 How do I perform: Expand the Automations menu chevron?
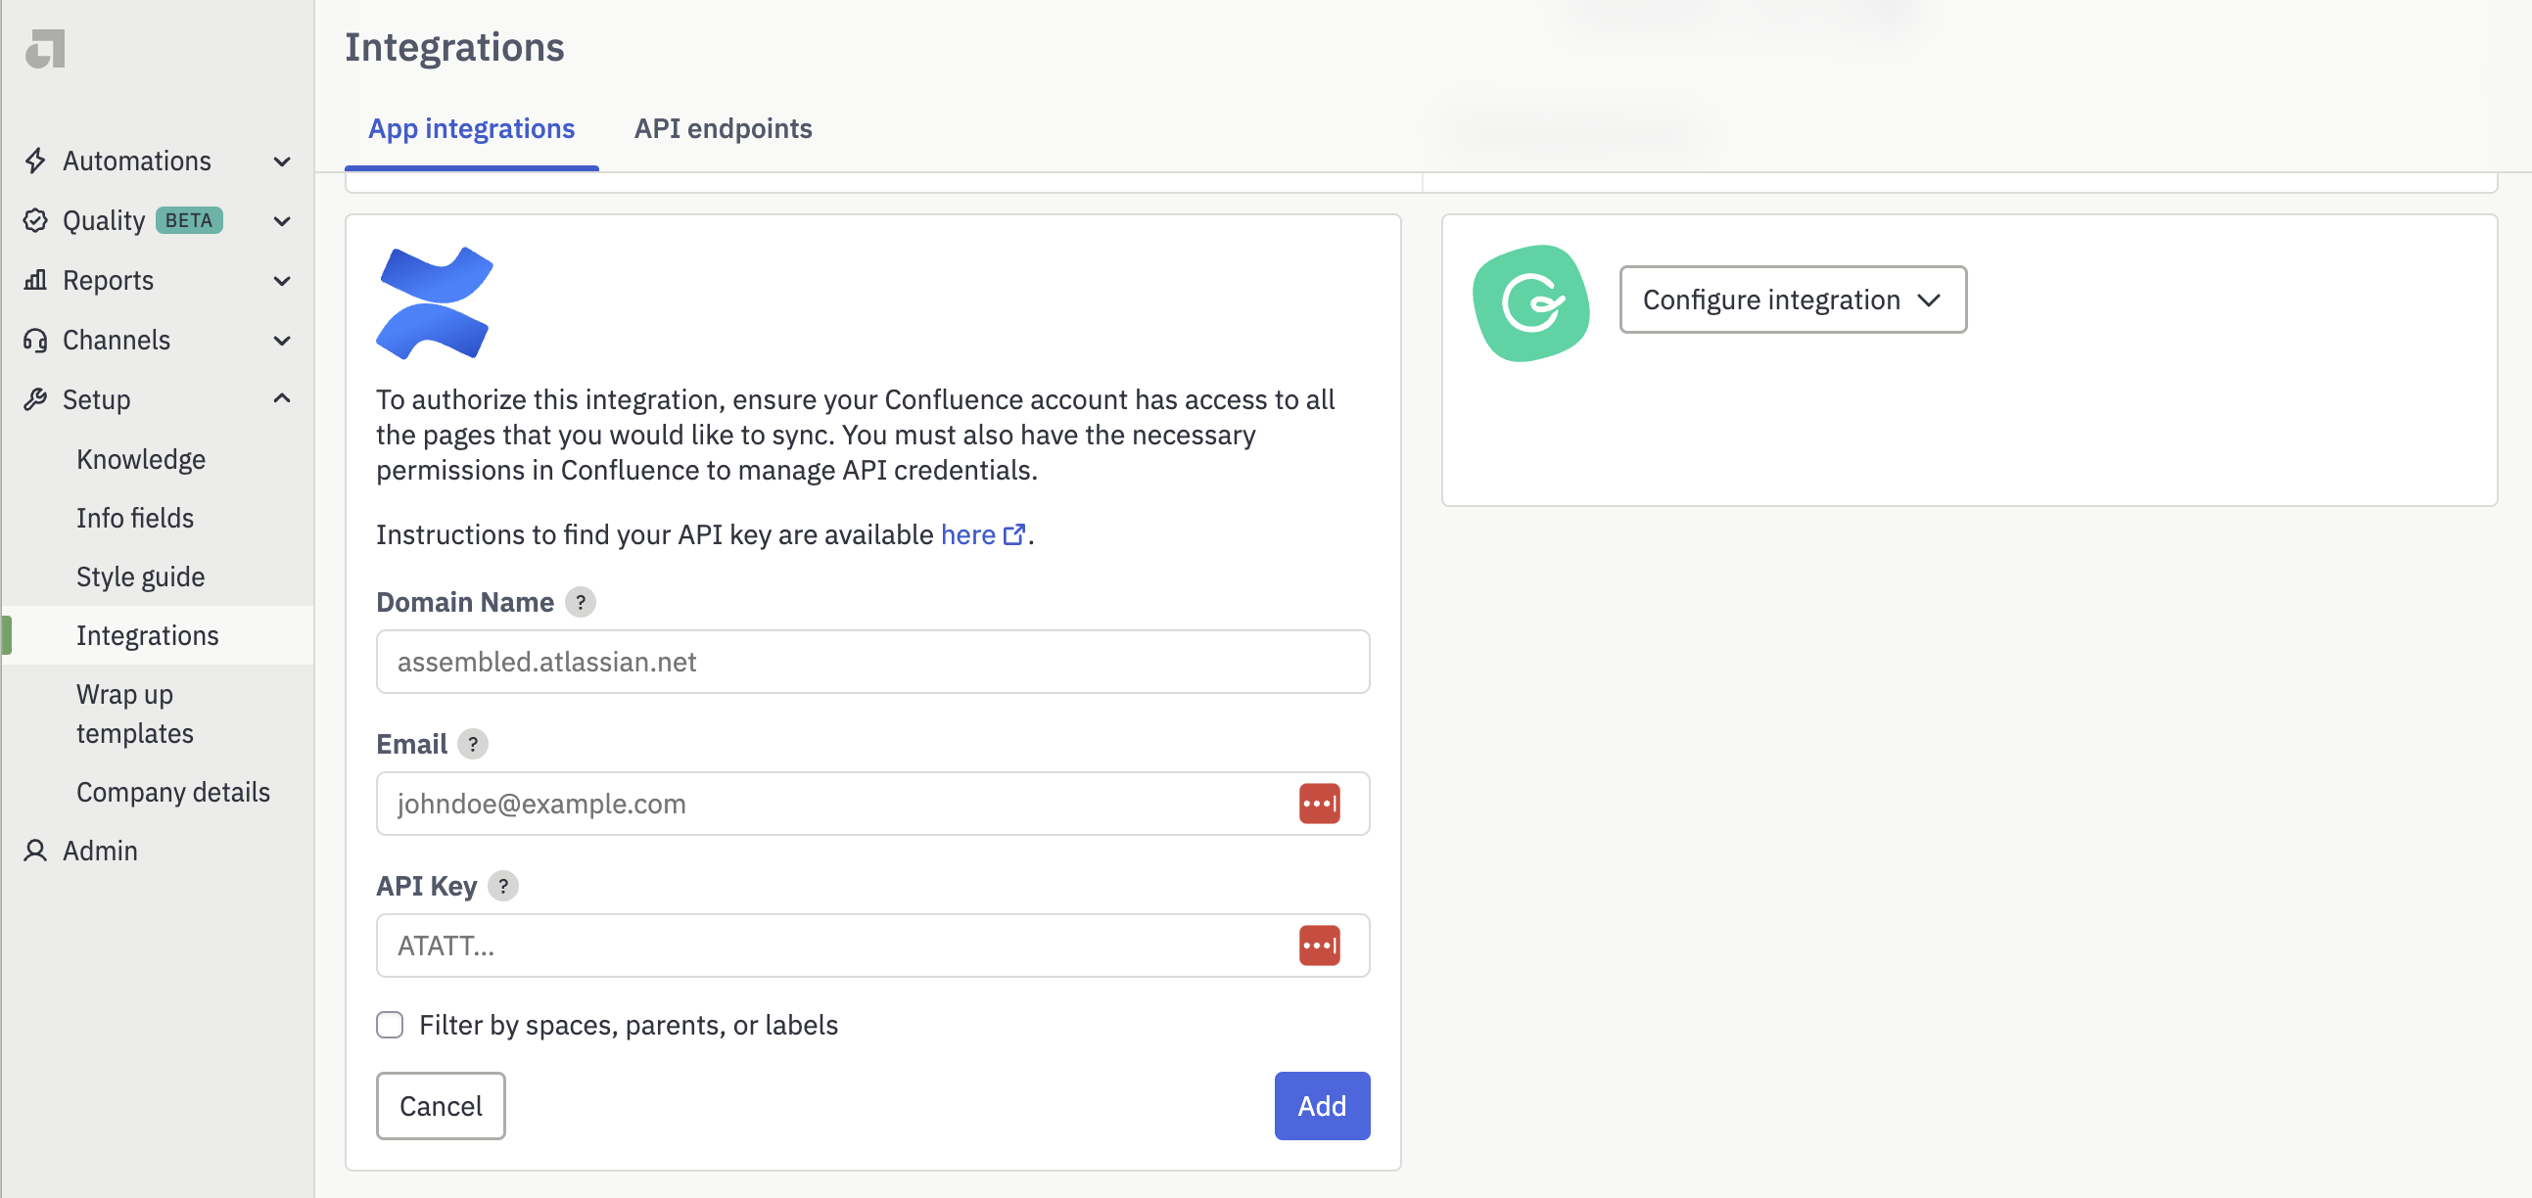click(282, 161)
